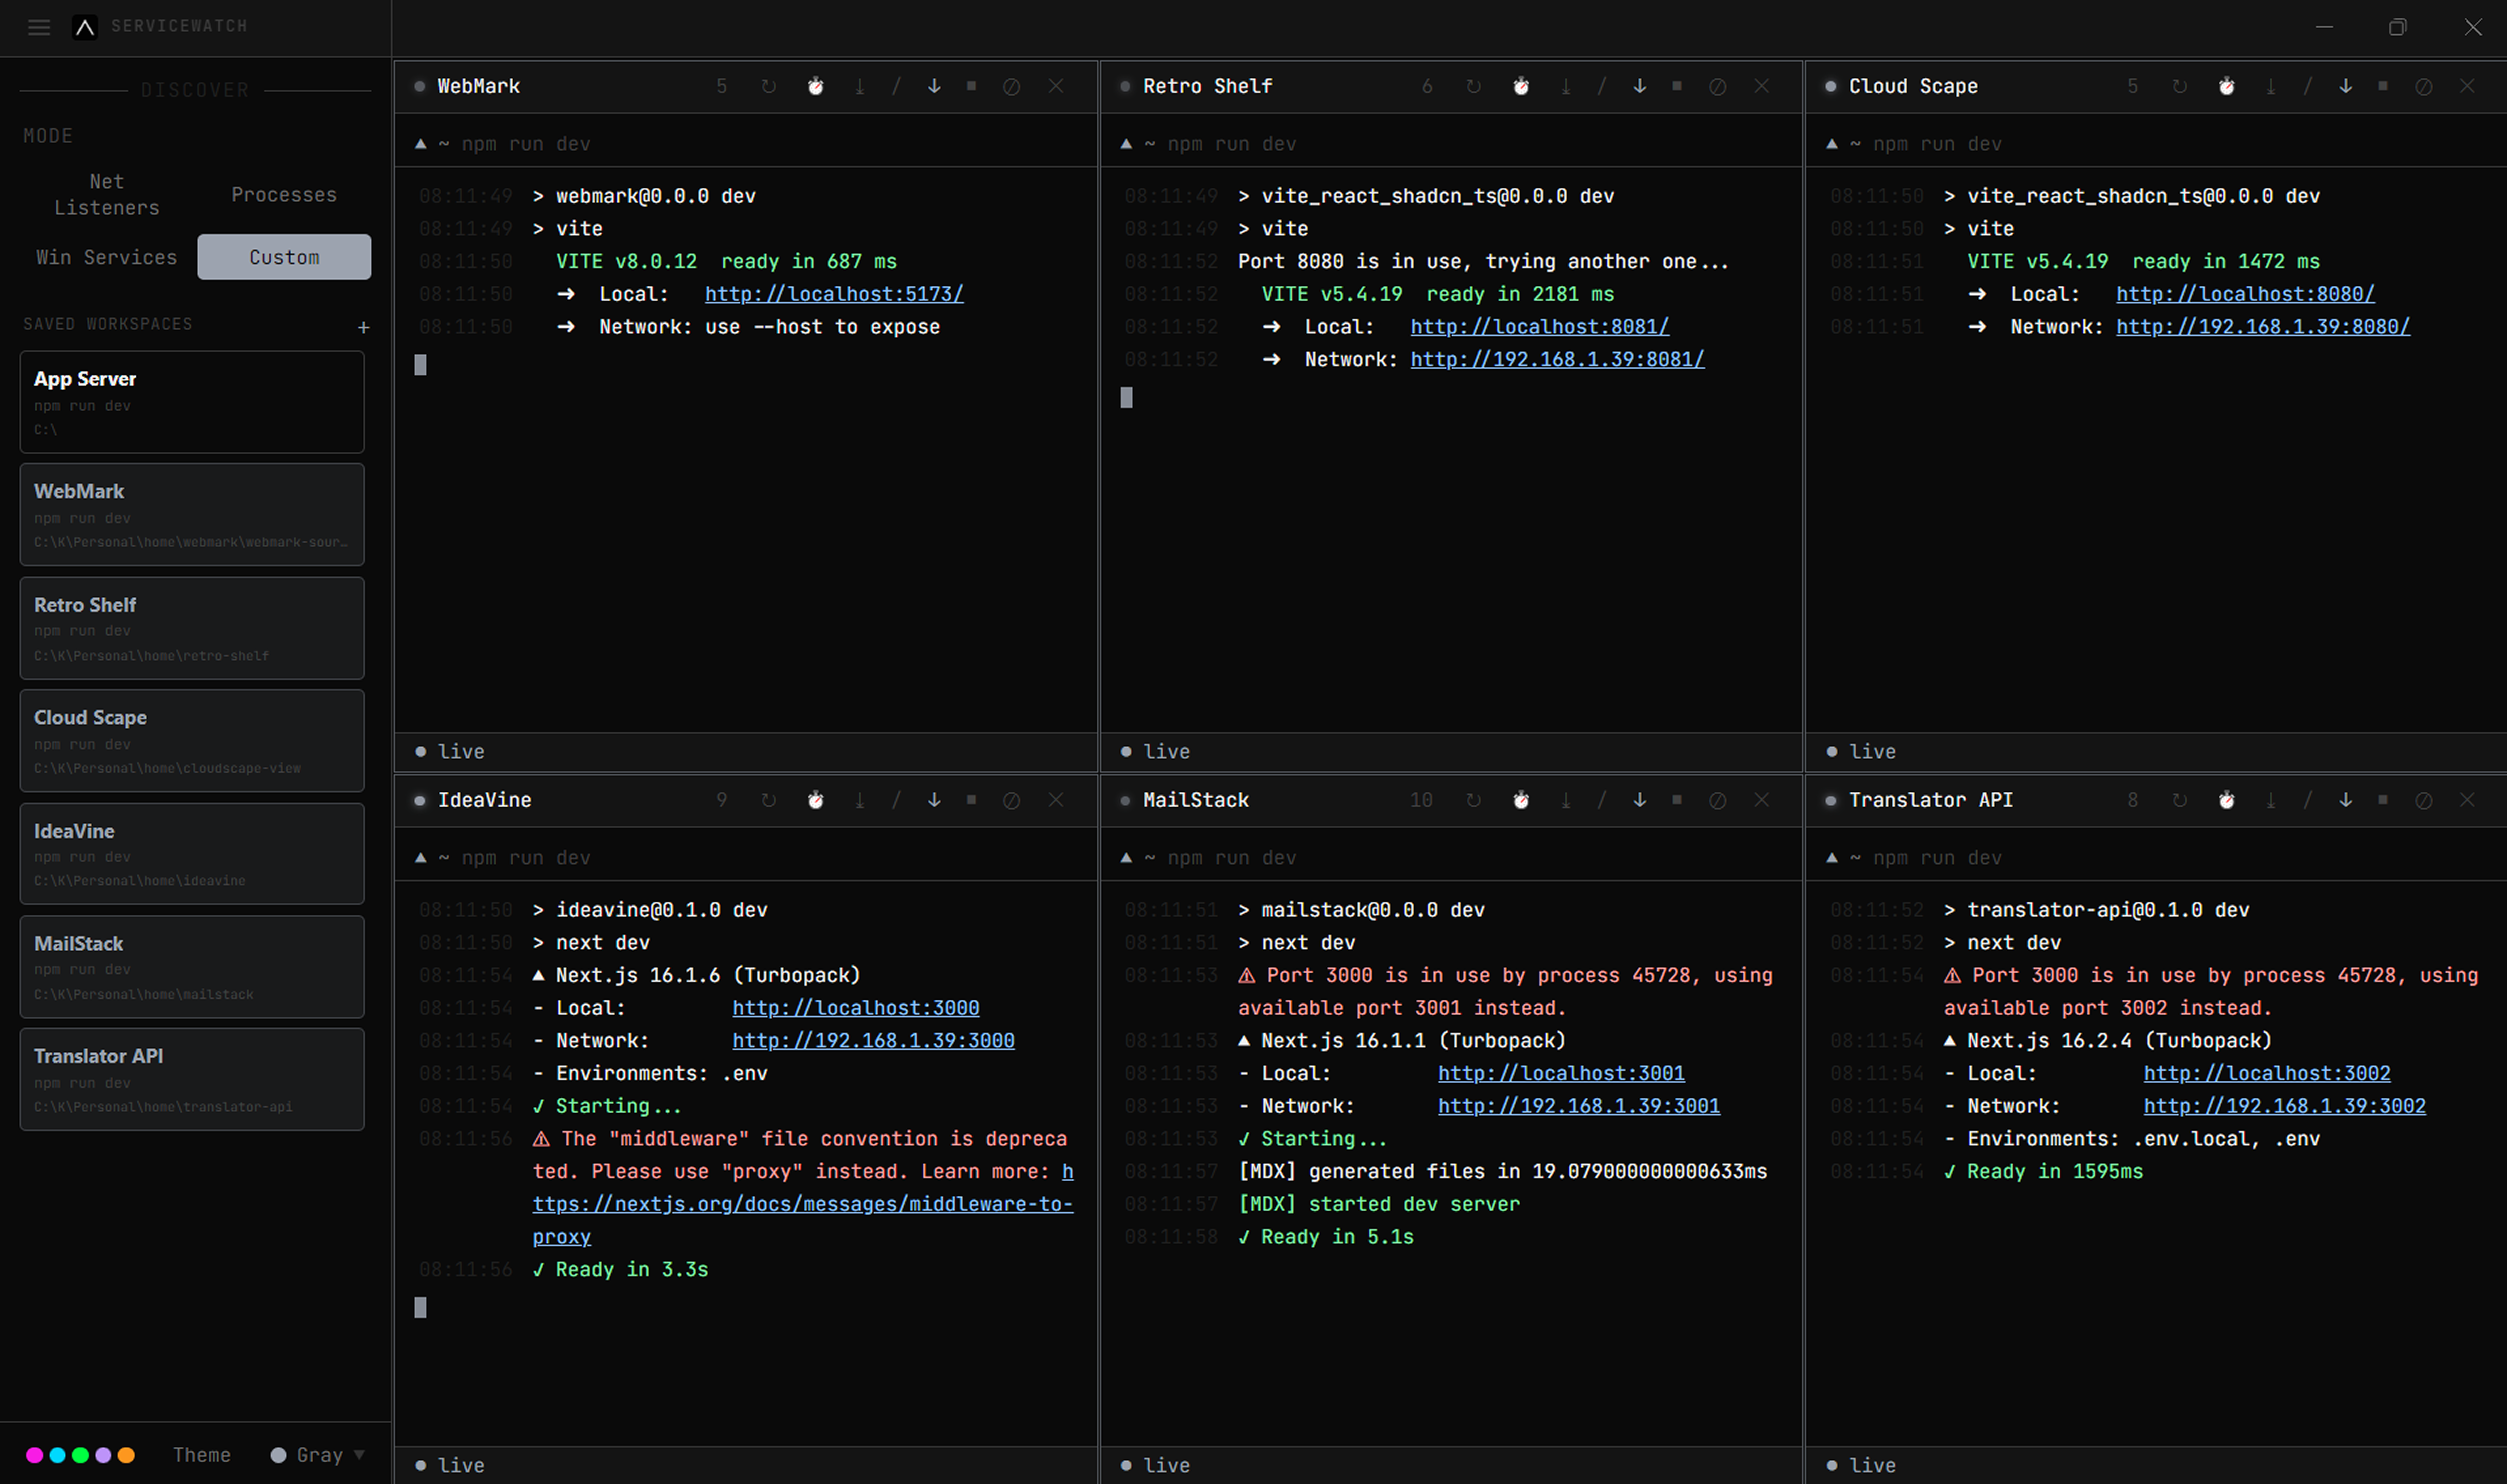The image size is (2507, 1484).
Task: Open the Translator API saved workspace card
Action: tap(192, 1080)
